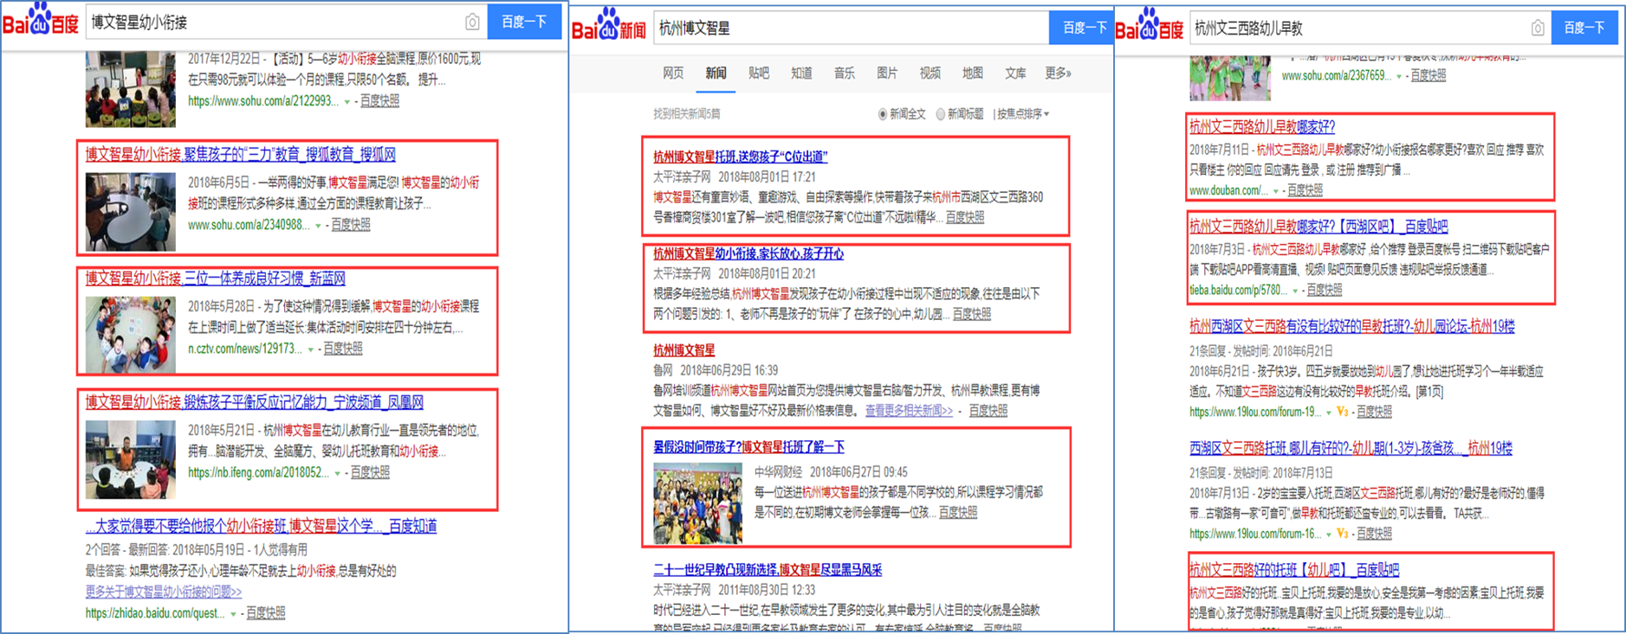This screenshot has width=1626, height=634.
Task: Open news 二十一世纪早教凸现新选择
Action: pos(768,570)
